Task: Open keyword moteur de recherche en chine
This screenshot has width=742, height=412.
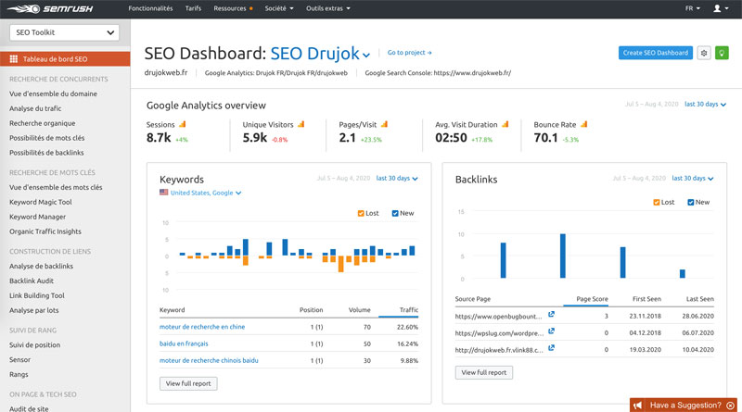Action: click(x=202, y=327)
